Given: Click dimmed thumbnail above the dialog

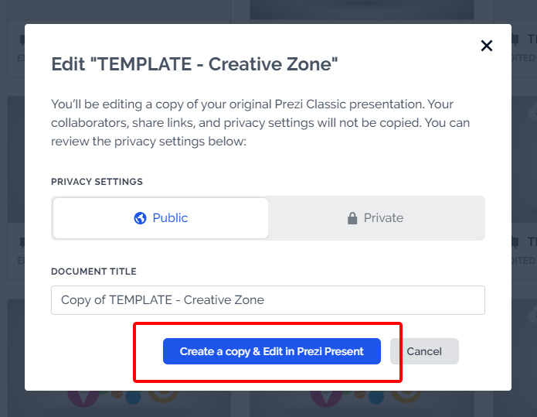Looking at the screenshot, I should point(362,10).
